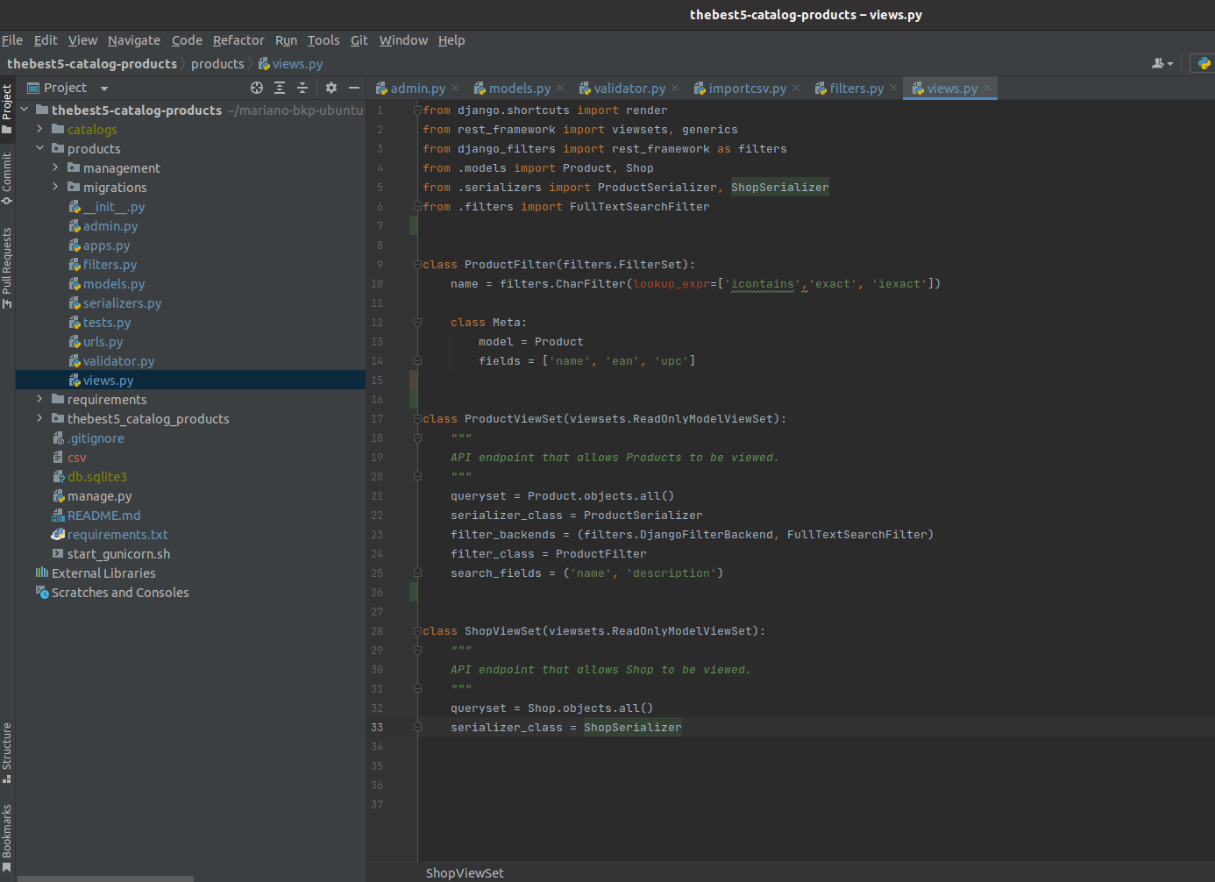1215x882 pixels.
Task: Open the Refactor menu
Action: pyautogui.click(x=238, y=40)
